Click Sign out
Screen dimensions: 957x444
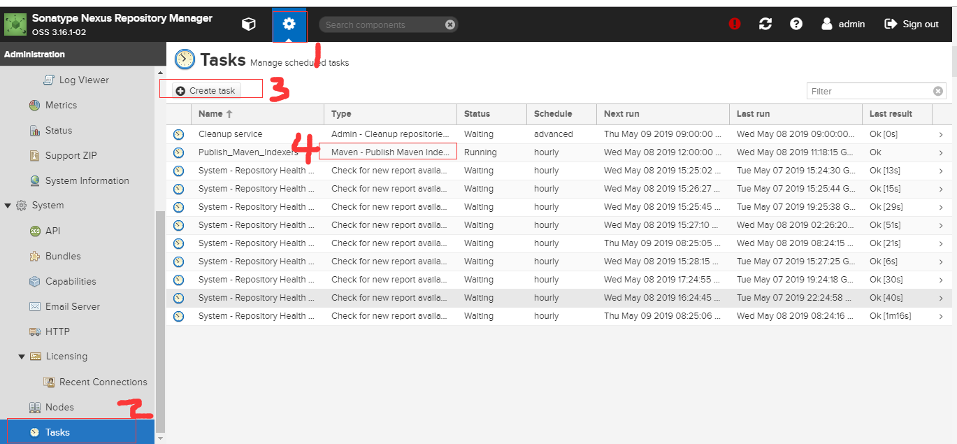click(x=912, y=24)
